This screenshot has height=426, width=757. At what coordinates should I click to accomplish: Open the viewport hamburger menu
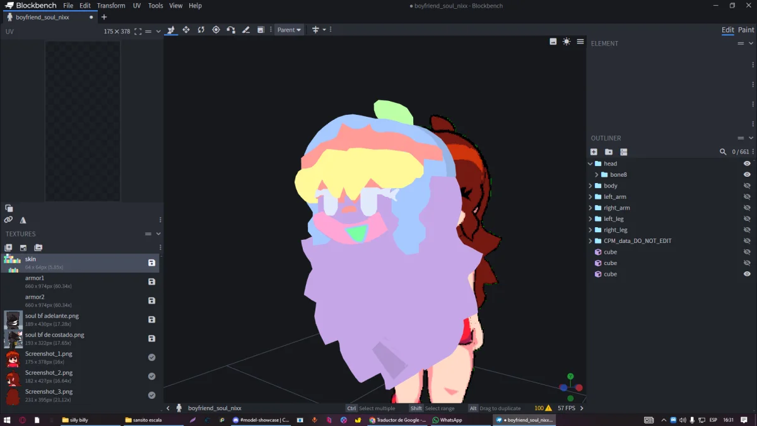(x=580, y=42)
